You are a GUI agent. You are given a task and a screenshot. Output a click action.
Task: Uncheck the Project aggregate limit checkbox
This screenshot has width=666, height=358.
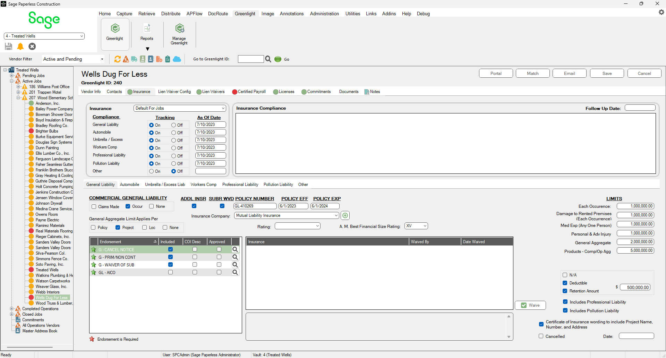pos(118,228)
